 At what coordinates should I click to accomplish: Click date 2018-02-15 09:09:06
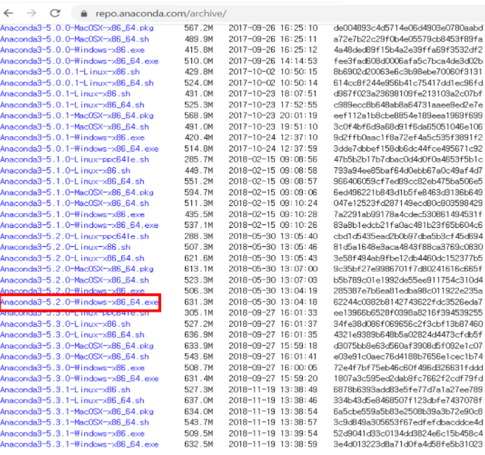coord(273,193)
